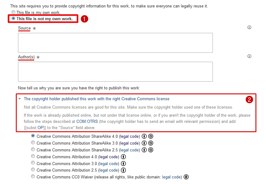Select Creative Commons Attribution ShareAlike 3.0 license
The width and height of the screenshot is (266, 184).
[33, 142]
